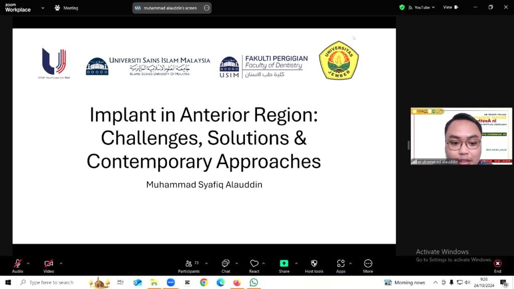Open the Morning news widget
The image size is (514, 289).
[x=405, y=282]
